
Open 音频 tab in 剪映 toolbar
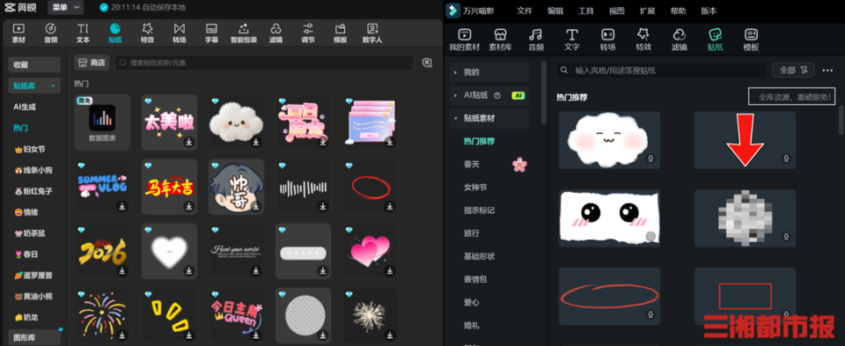pos(51,33)
